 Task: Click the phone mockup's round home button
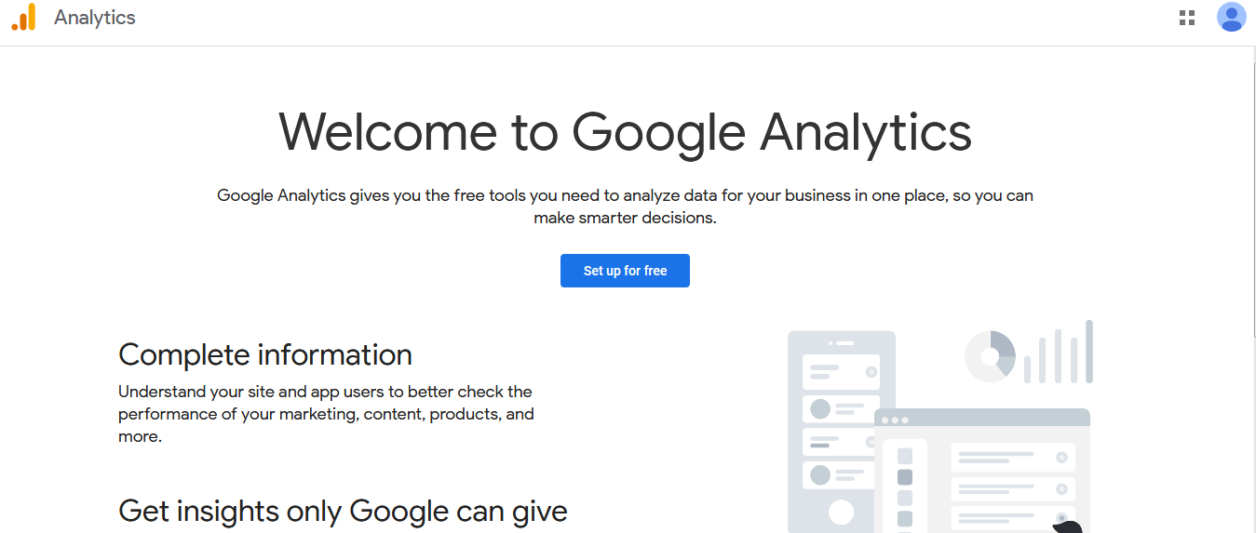pyautogui.click(x=841, y=512)
